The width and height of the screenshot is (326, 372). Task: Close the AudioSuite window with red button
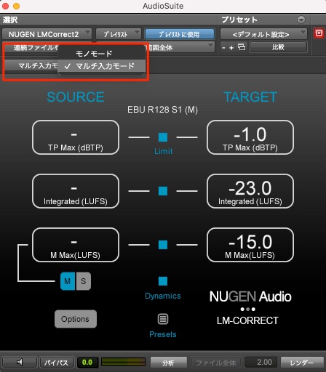pyautogui.click(x=5, y=6)
